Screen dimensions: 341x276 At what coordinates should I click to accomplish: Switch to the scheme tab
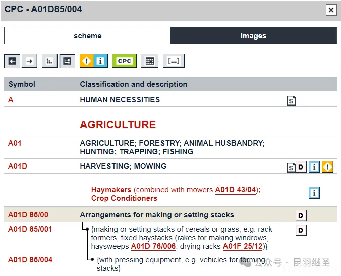[87, 36]
